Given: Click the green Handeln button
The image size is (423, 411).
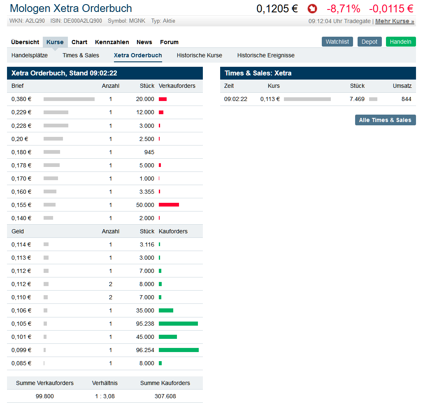Looking at the screenshot, I should (400, 42).
